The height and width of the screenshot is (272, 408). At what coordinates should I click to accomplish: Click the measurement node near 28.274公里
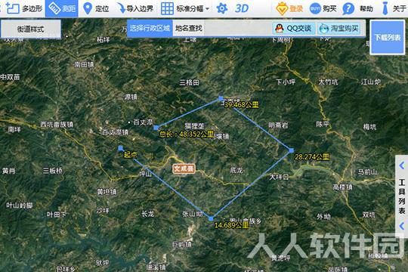292,150
